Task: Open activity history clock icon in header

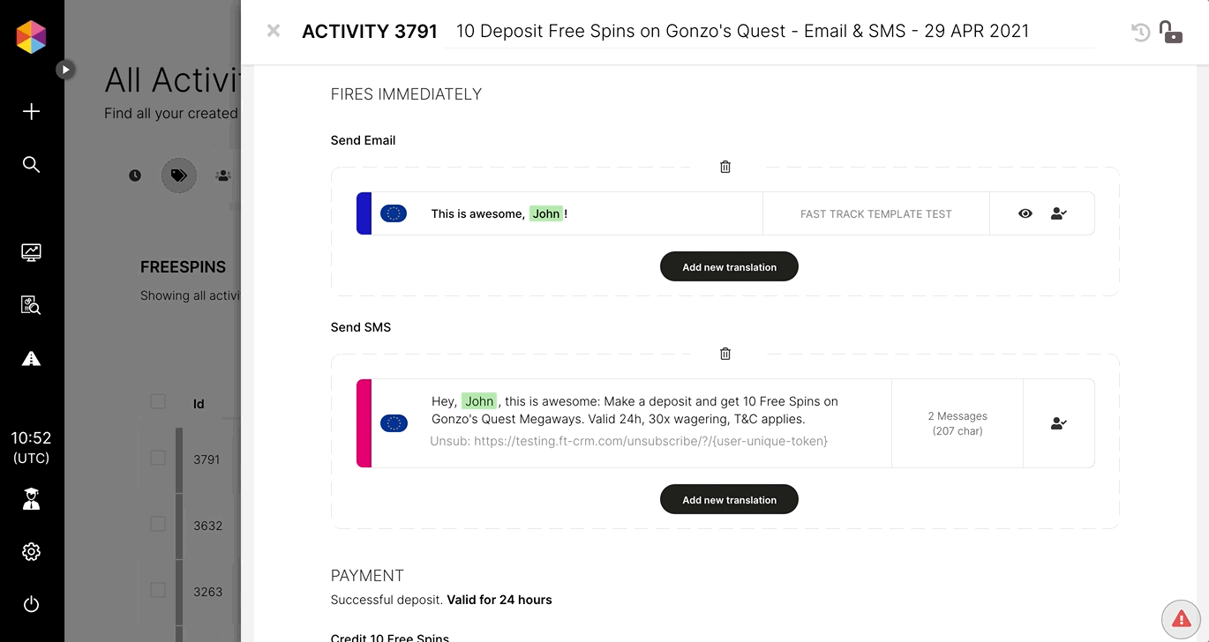Action: [x=1140, y=33]
